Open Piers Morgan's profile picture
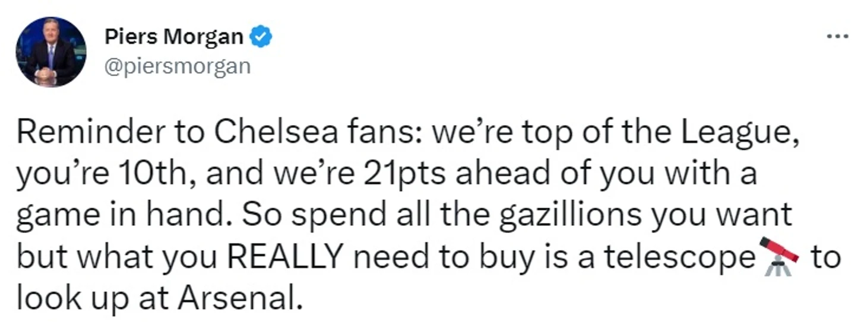This screenshot has width=867, height=322. pos(51,52)
